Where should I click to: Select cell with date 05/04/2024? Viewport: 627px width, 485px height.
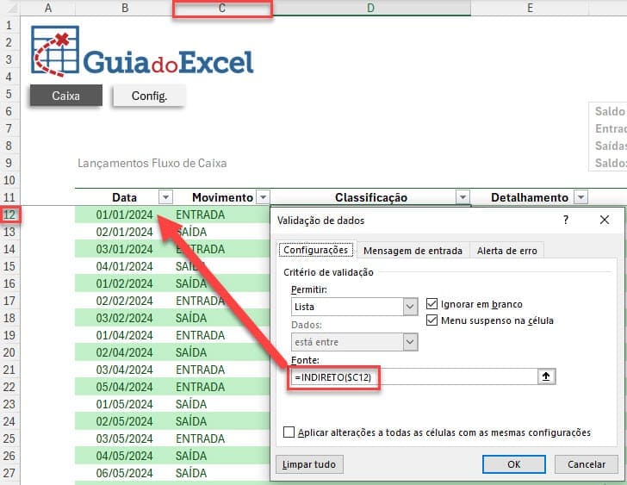coord(124,387)
